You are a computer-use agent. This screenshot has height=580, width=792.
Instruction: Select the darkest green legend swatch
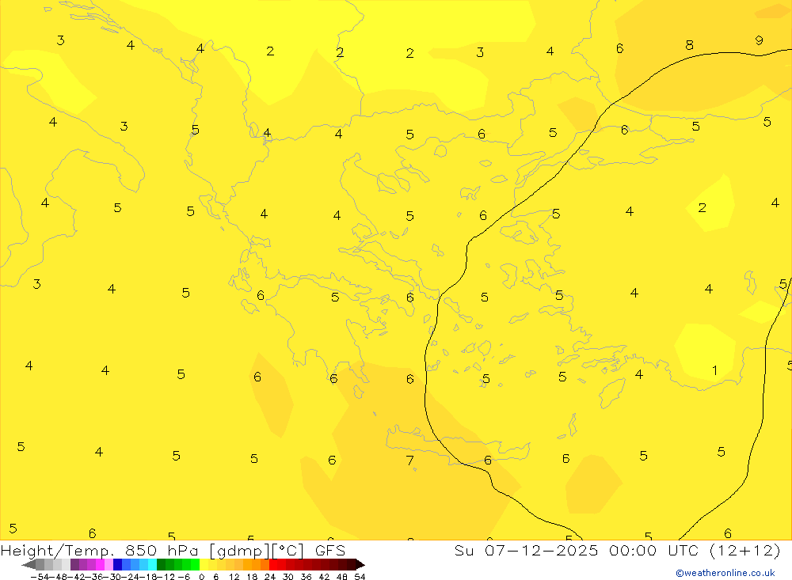(x=161, y=564)
